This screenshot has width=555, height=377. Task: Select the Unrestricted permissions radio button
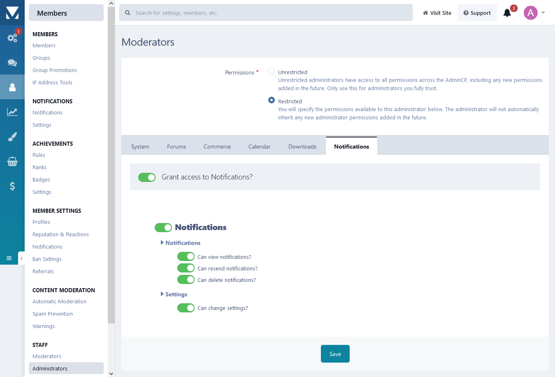coord(272,71)
